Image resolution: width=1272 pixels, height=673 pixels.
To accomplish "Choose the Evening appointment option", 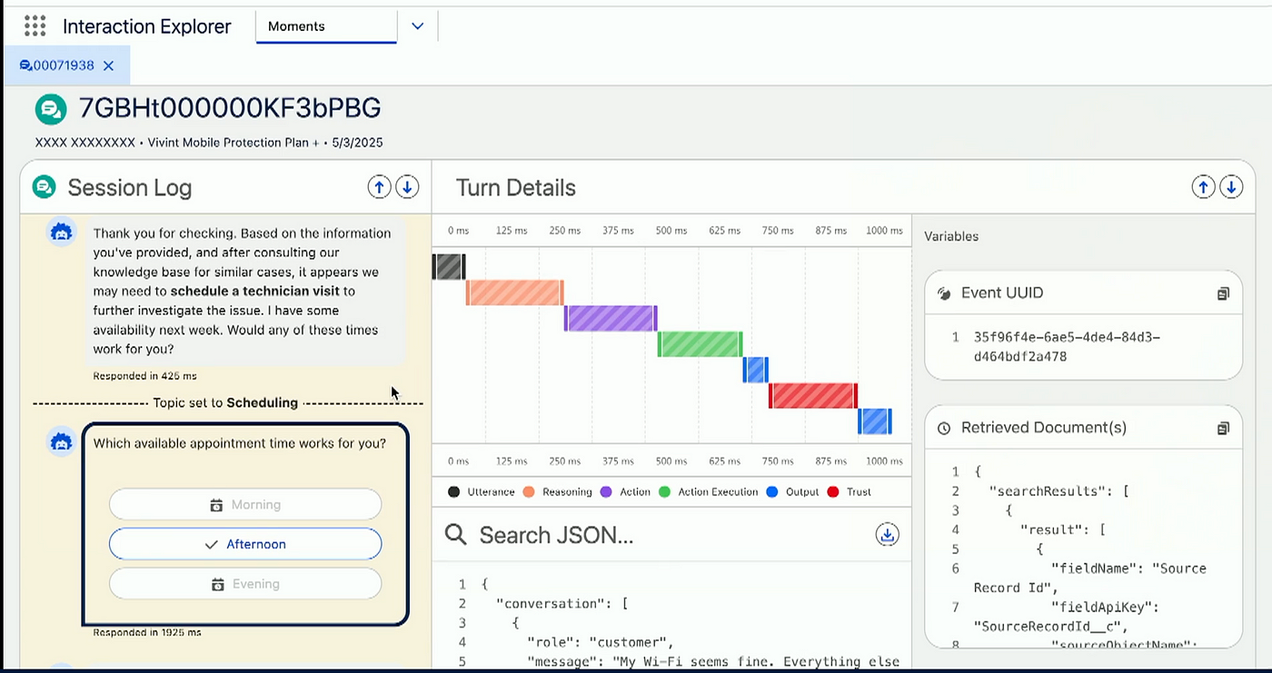I will (245, 584).
